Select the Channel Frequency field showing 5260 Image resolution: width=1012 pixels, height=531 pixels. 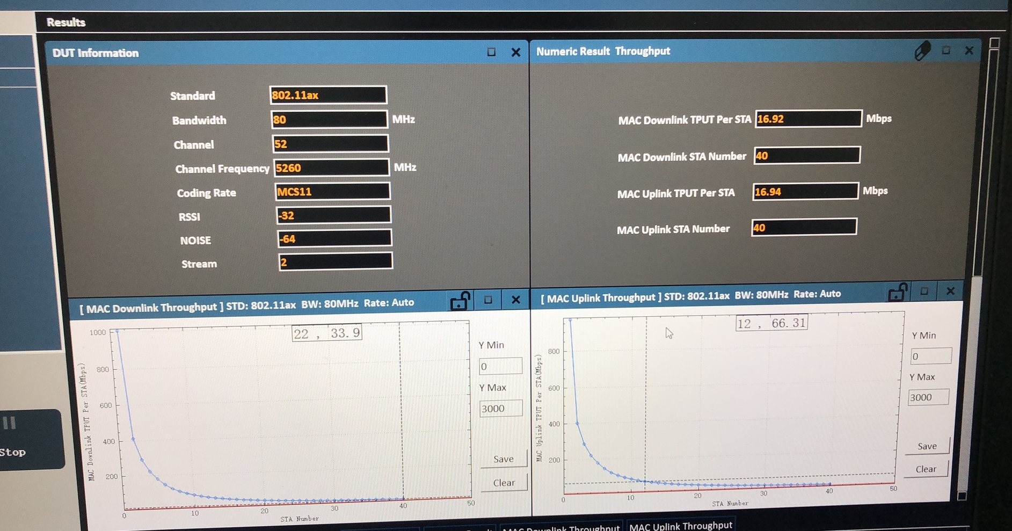click(x=332, y=168)
